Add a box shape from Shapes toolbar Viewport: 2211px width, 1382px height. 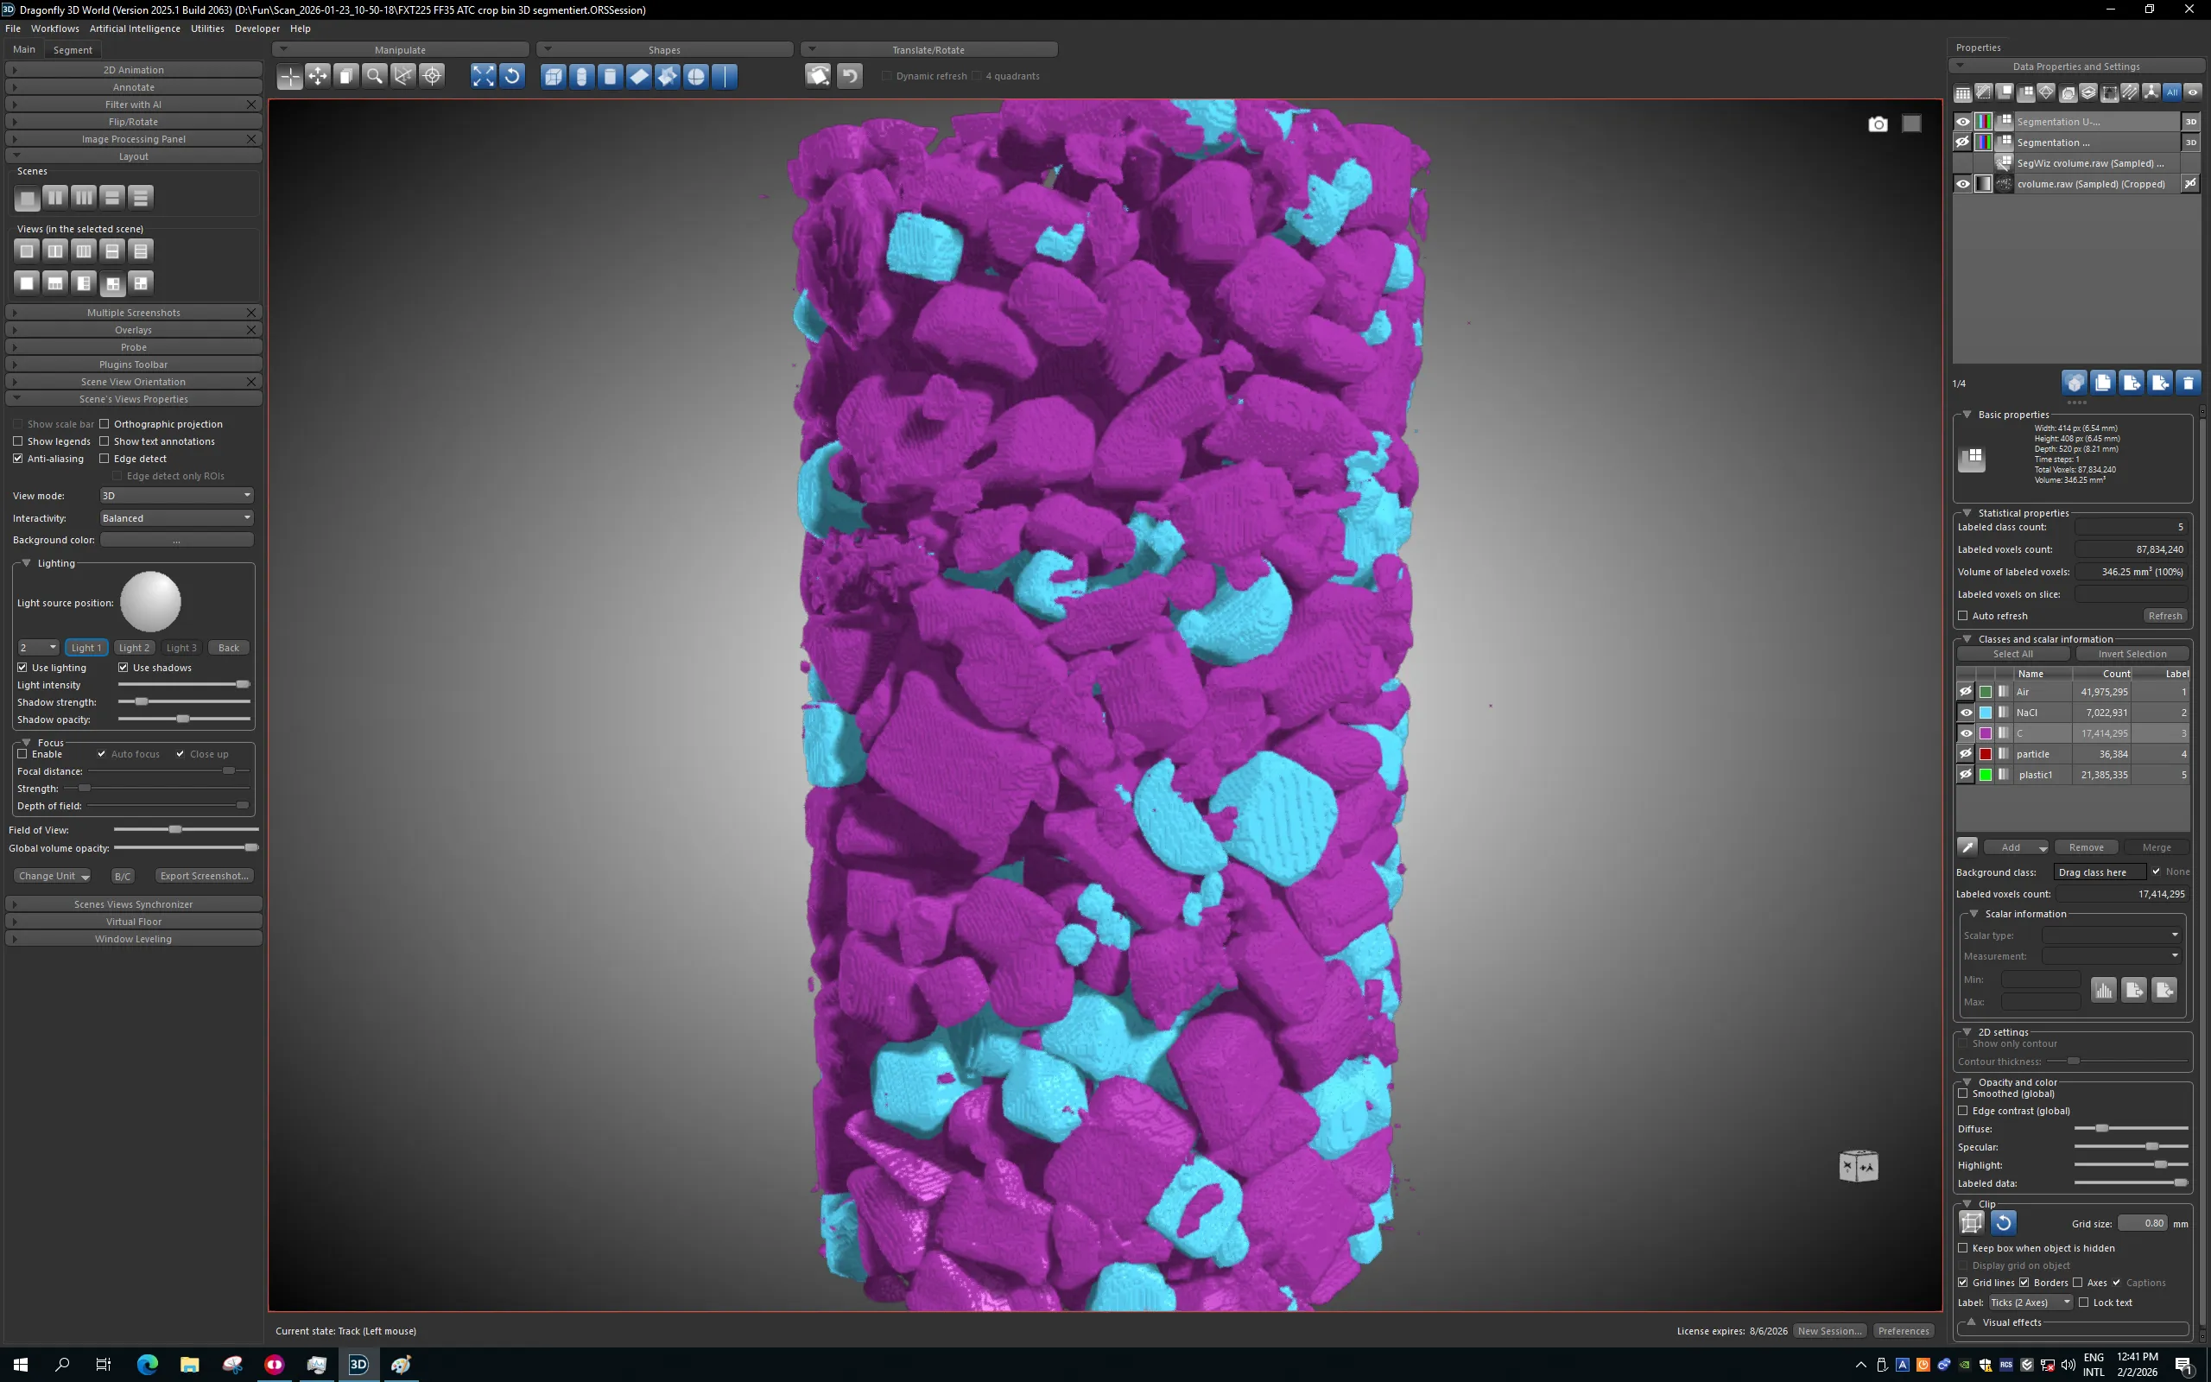point(554,77)
